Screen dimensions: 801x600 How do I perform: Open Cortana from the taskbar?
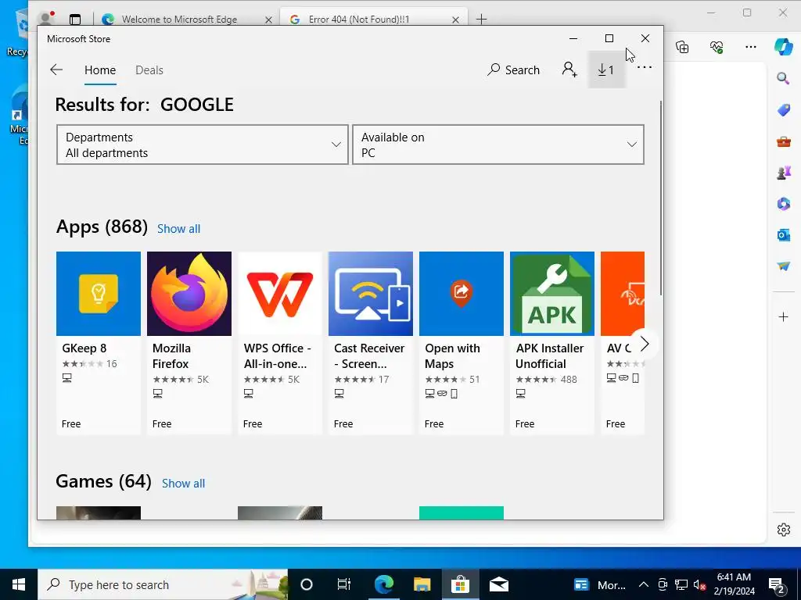(x=307, y=584)
